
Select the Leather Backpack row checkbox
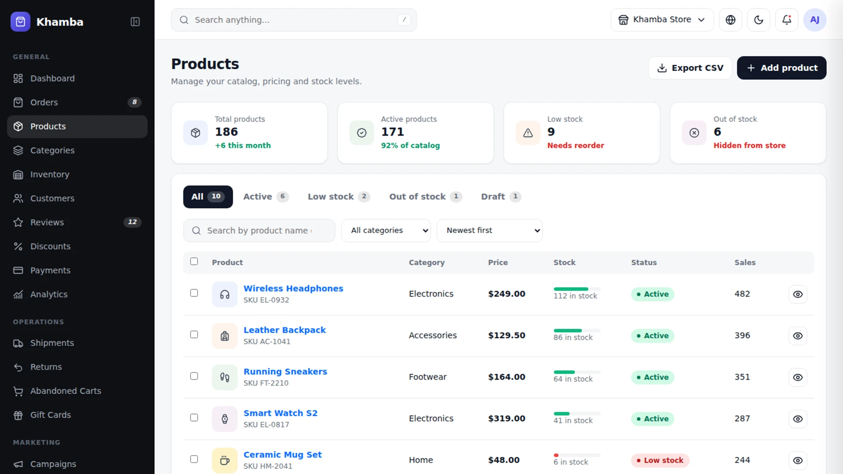pyautogui.click(x=194, y=335)
